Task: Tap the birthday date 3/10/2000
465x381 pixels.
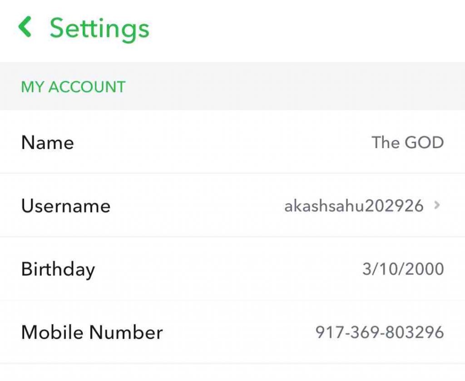Action: tap(403, 269)
